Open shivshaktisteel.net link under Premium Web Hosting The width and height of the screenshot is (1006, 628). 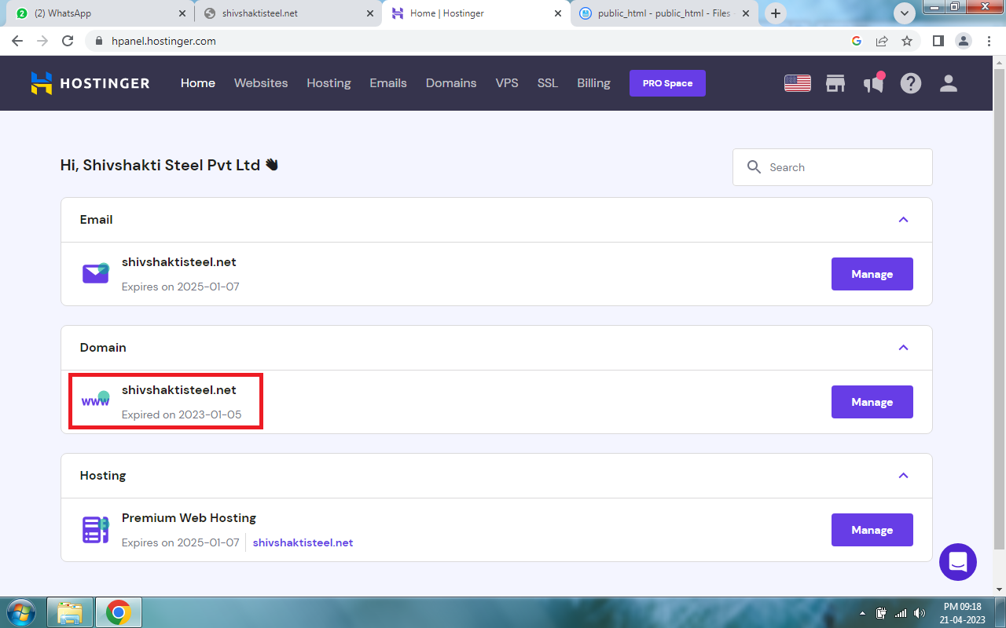click(303, 542)
